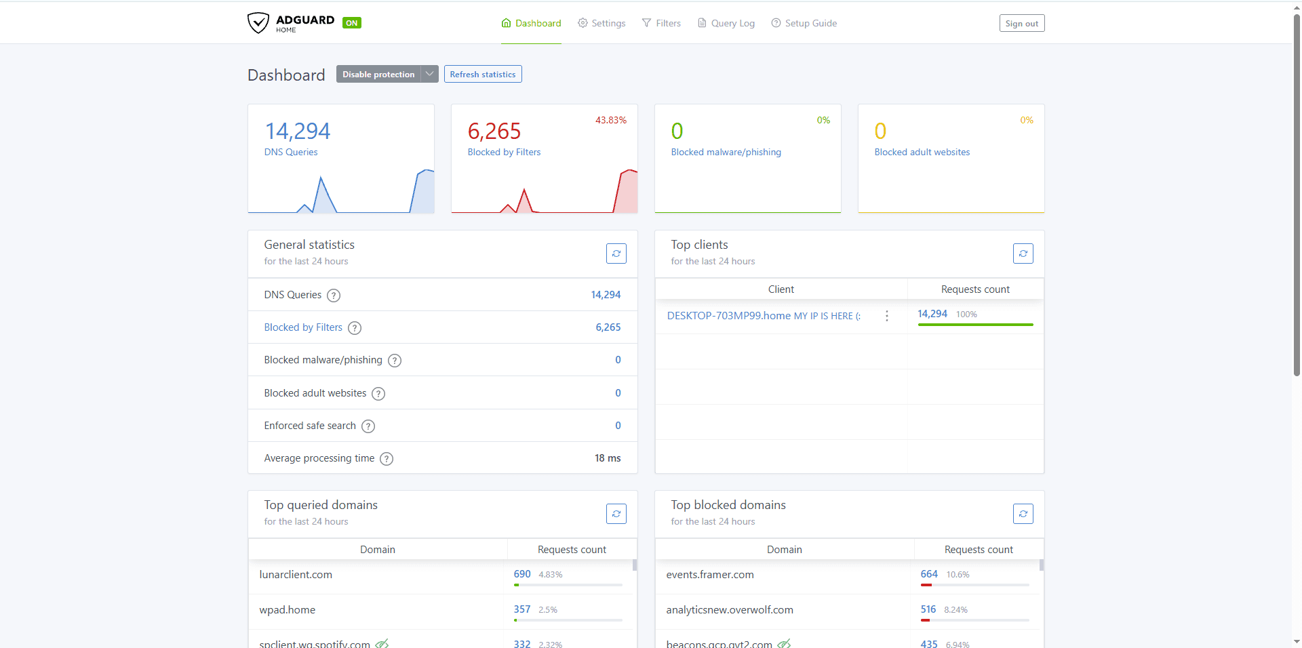Open the Settings menu

601,23
